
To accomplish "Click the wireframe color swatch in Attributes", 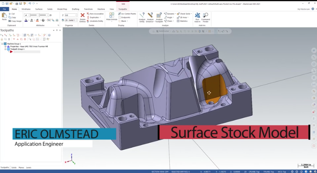I will point(26,20).
